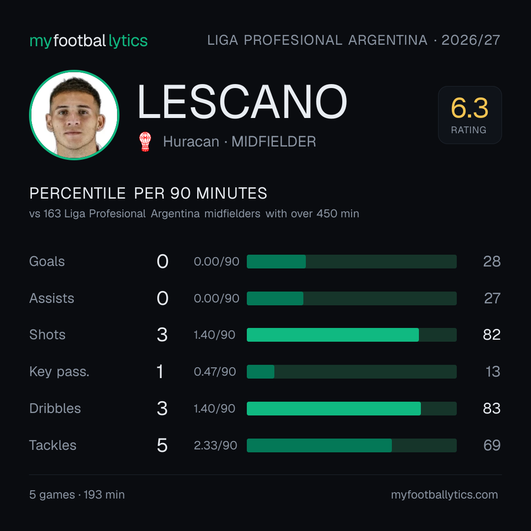Click the 6.3 rating badge
The width and height of the screenshot is (531, 531).
470,115
